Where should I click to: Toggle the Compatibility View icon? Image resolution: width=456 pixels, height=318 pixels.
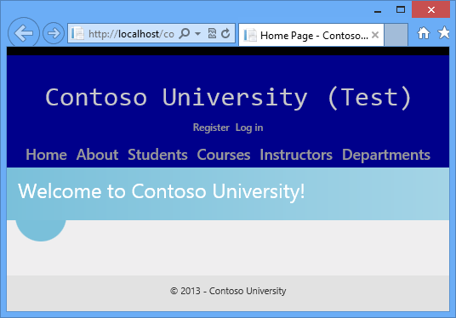pos(213,33)
